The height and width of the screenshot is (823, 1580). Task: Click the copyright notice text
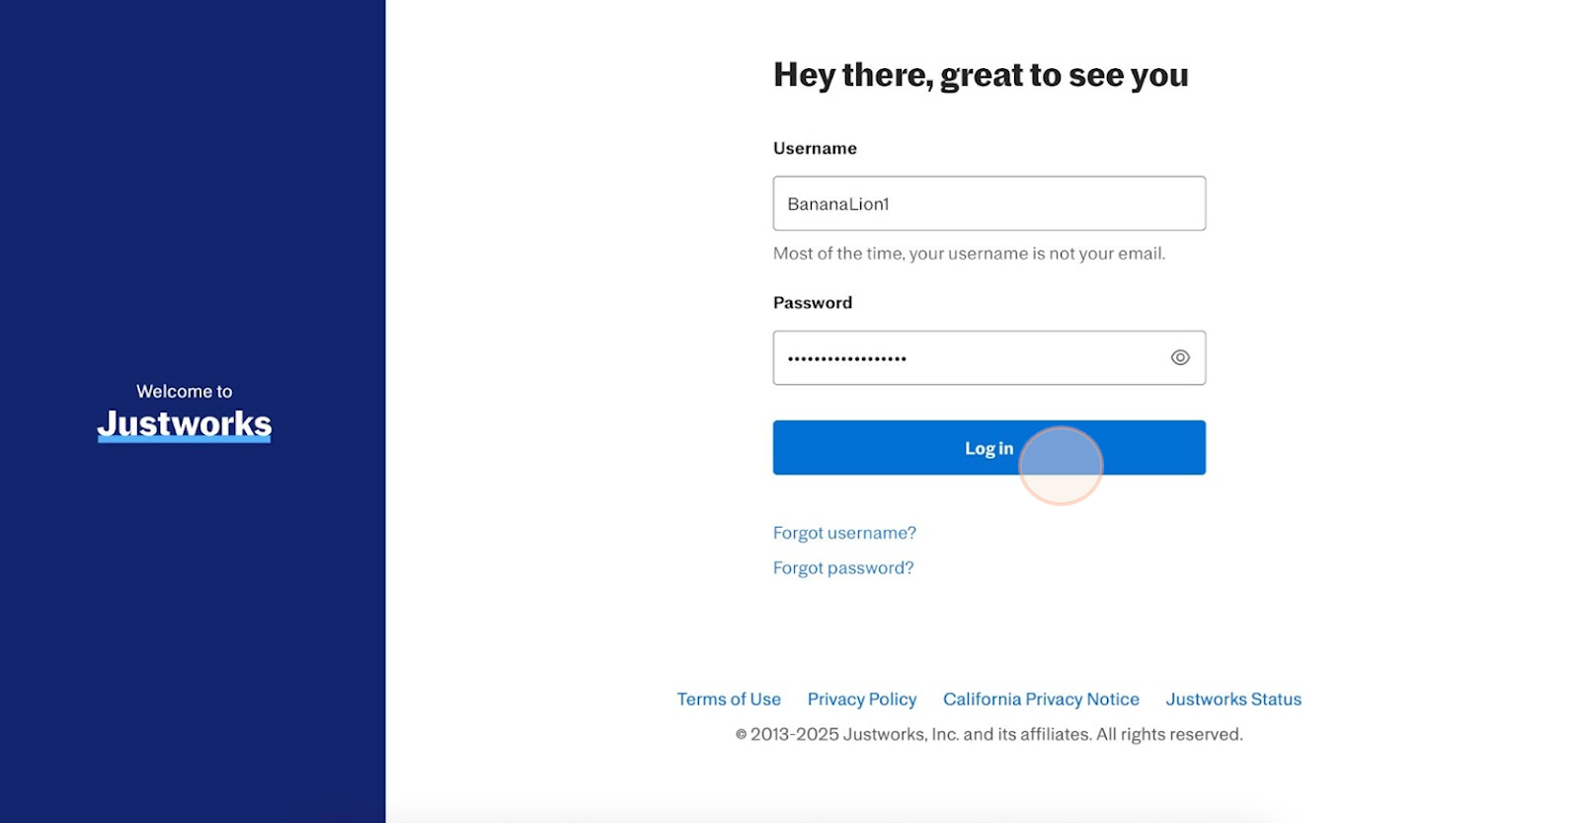(x=988, y=735)
